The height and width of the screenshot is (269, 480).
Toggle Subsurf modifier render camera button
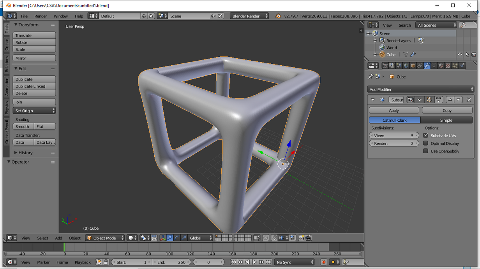click(411, 100)
